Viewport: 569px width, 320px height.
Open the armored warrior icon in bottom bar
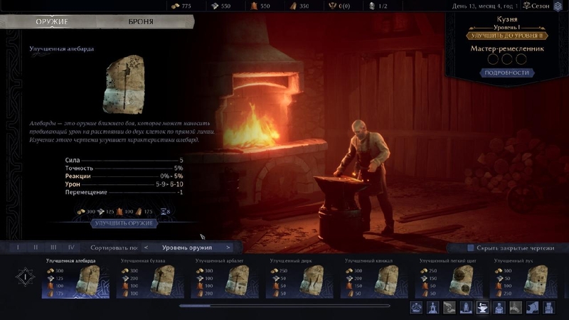pyautogui.click(x=499, y=307)
